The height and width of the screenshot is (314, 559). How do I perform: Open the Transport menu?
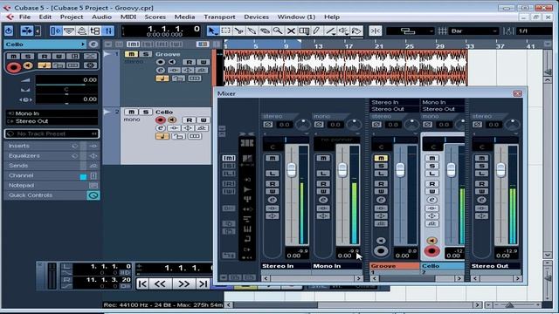(219, 17)
